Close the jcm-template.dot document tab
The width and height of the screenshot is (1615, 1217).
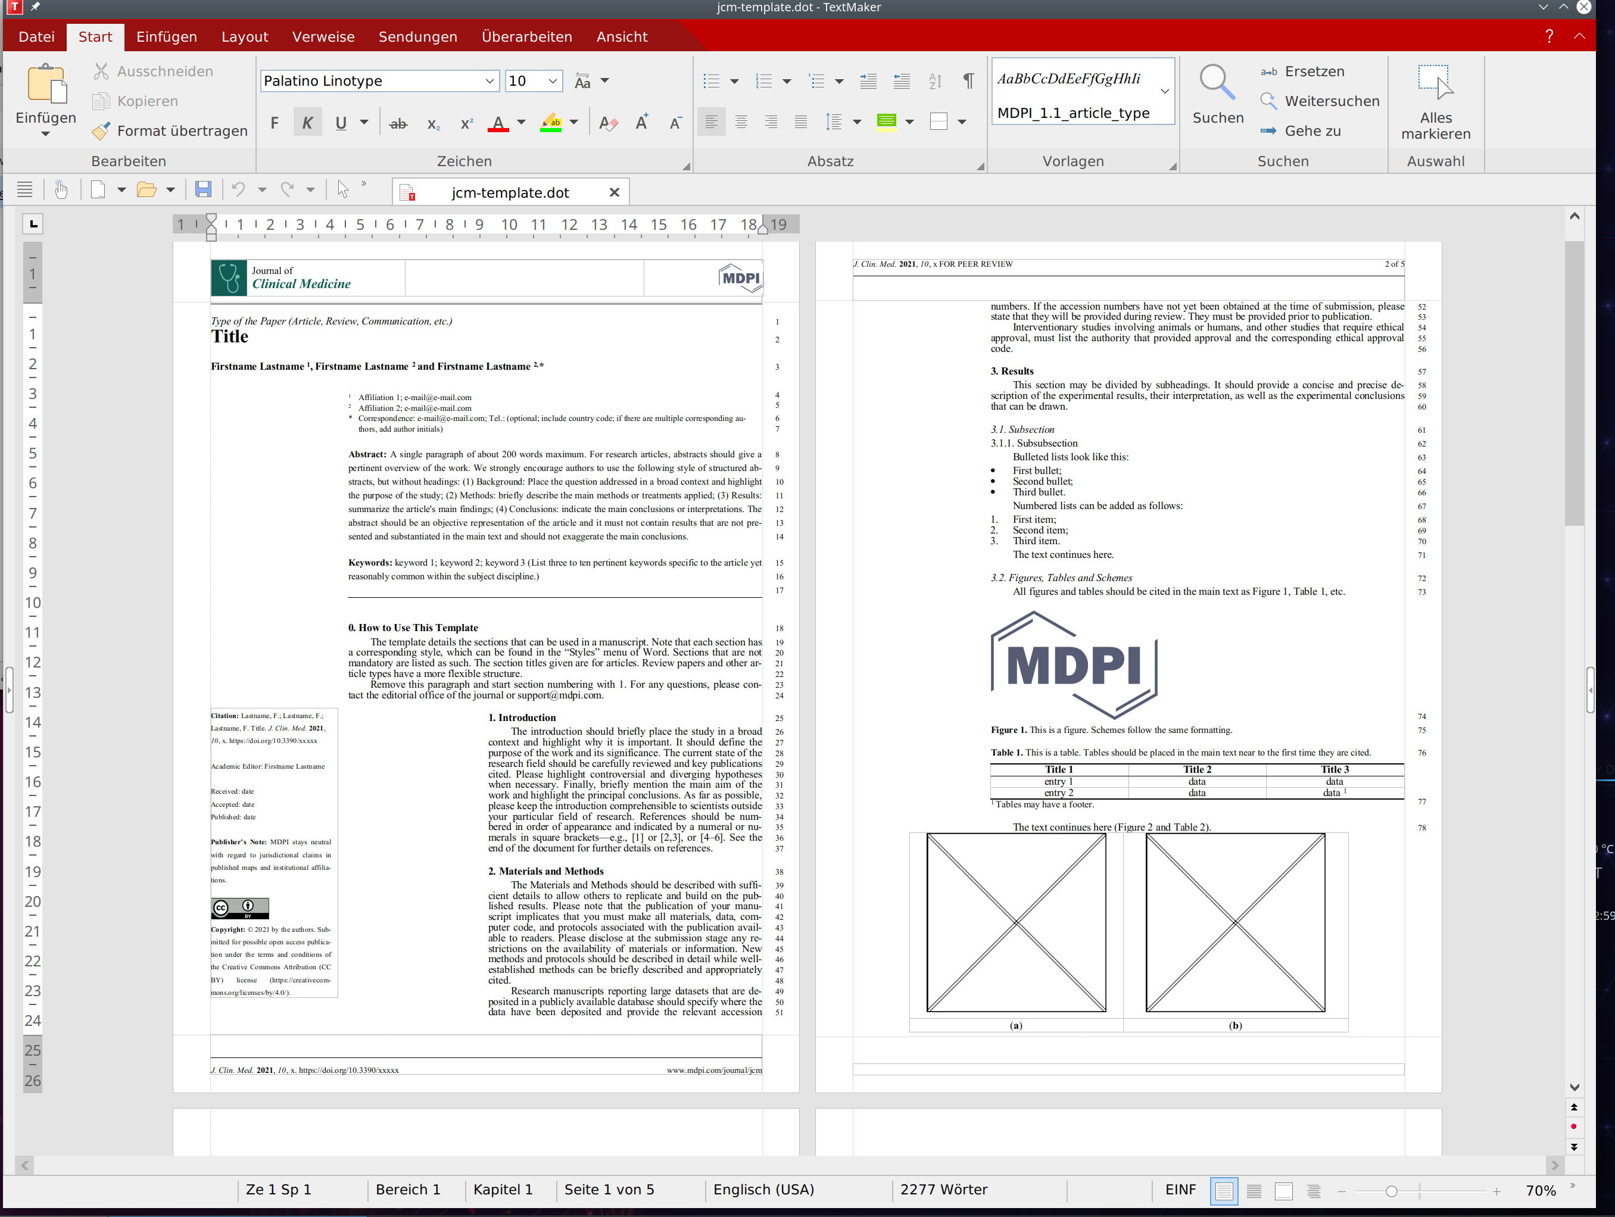click(615, 193)
